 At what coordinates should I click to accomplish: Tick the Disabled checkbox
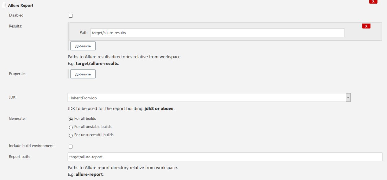pyautogui.click(x=70, y=16)
